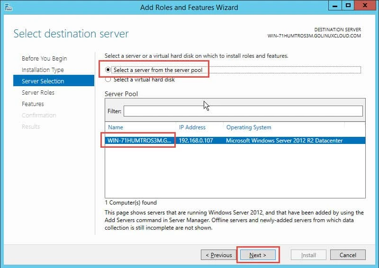The width and height of the screenshot is (379, 268).
Task: Click the 192.168.0.107 IP address cell
Action: [196, 141]
